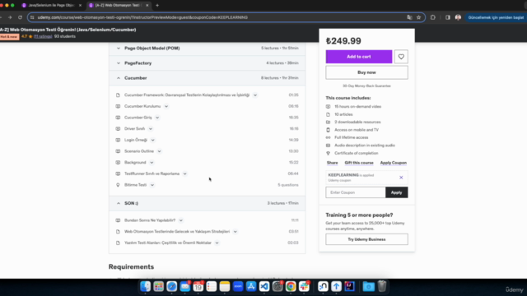Screen dimensions: 527x296
Task: Open the Chrome profile avatar
Action: (458, 17)
